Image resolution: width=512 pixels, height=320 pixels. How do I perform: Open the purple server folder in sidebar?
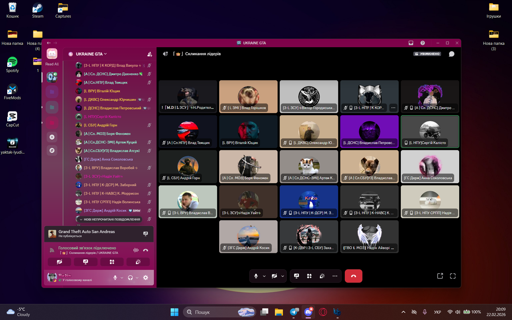click(x=52, y=92)
